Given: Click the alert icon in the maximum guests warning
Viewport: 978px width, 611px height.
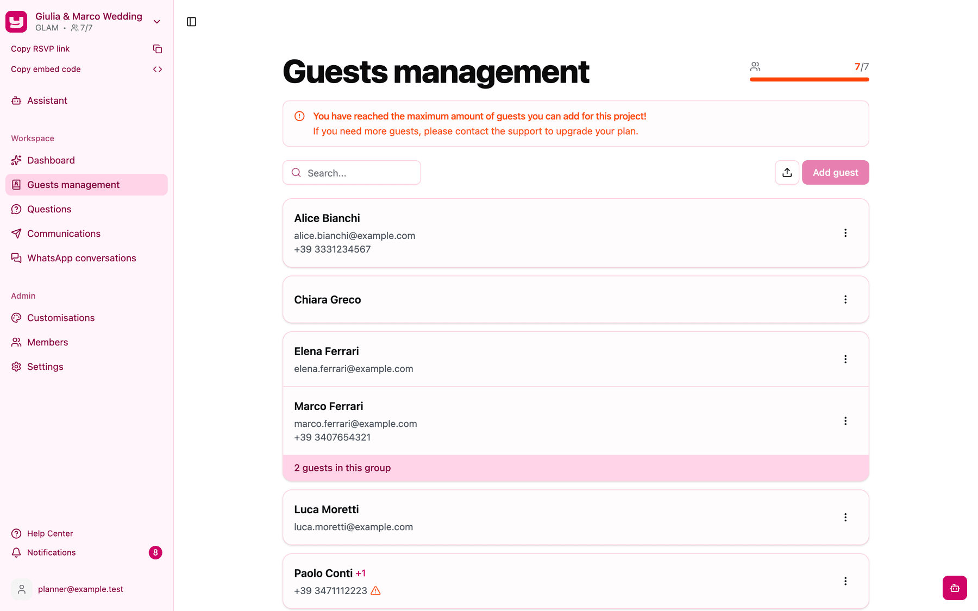Looking at the screenshot, I should [x=299, y=116].
